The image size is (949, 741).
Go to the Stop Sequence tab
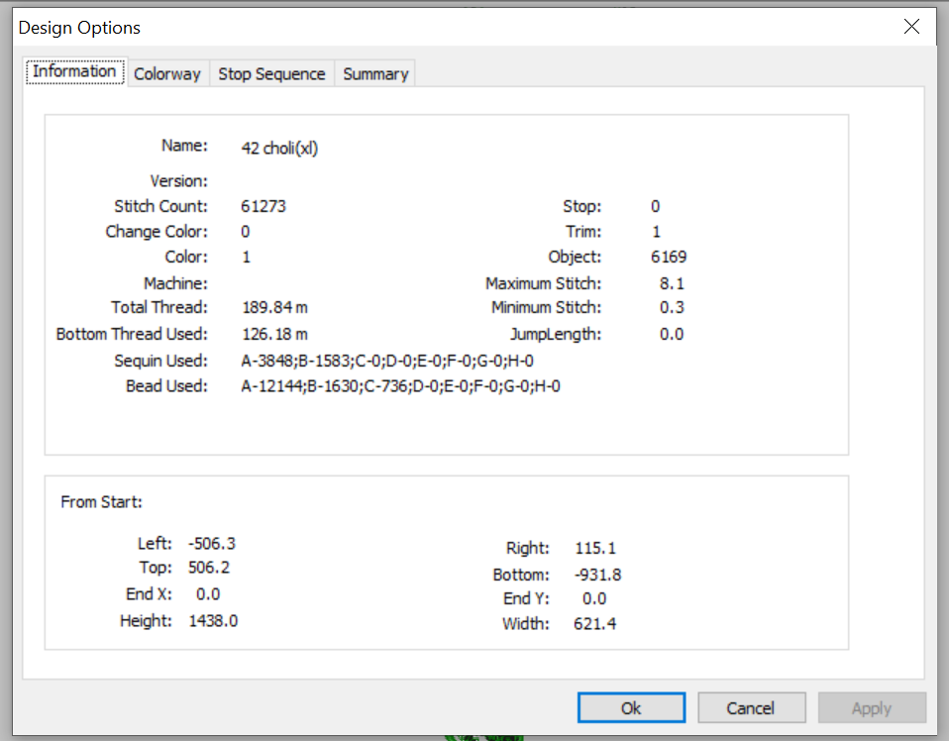click(271, 74)
